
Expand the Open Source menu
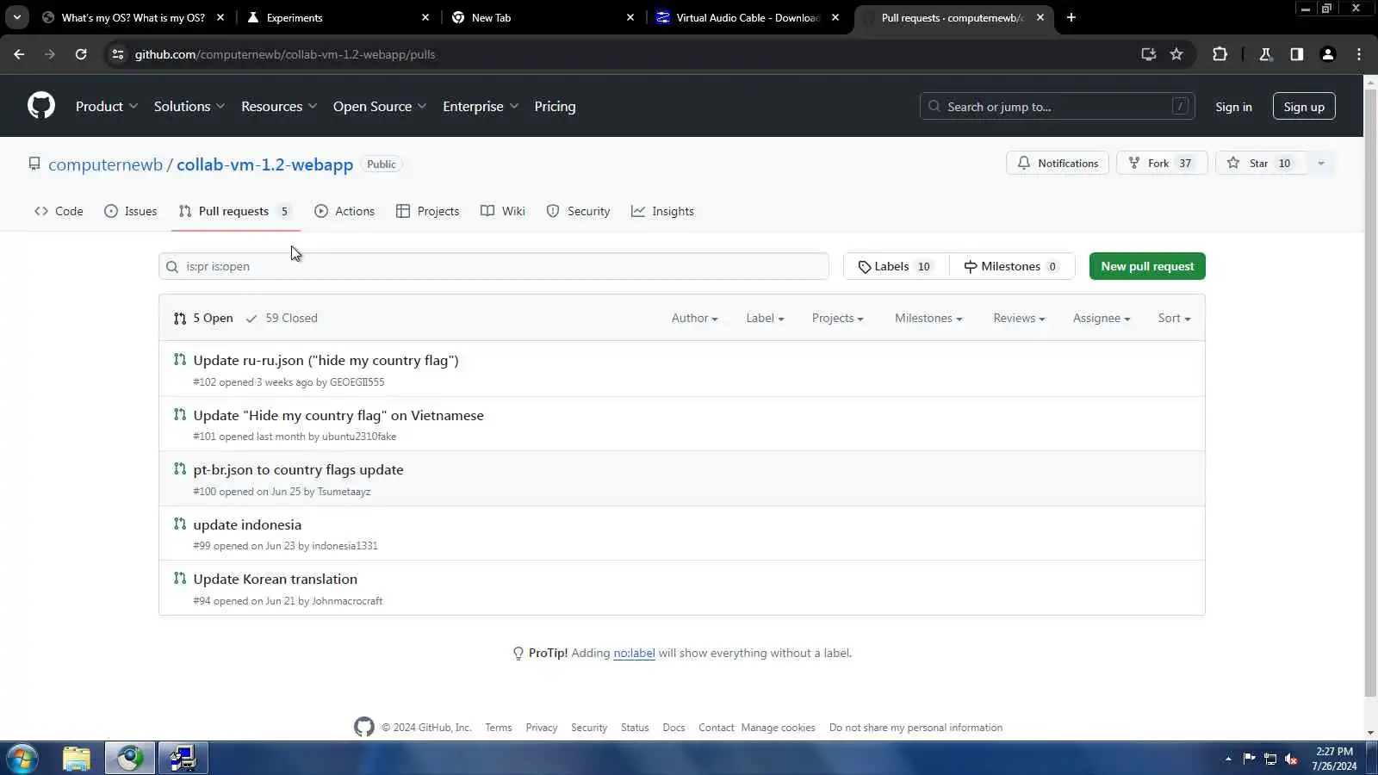[x=380, y=107]
